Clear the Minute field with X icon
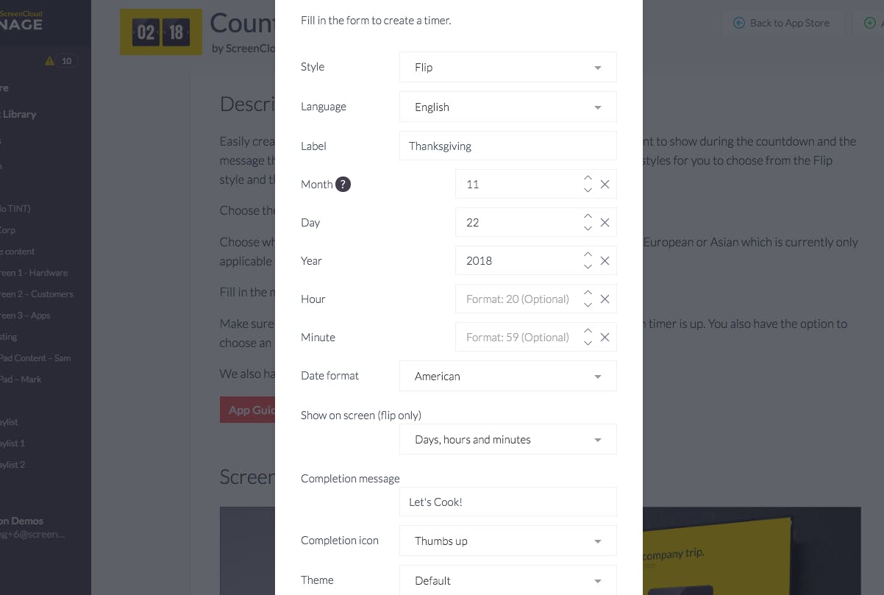The image size is (884, 595). (x=605, y=338)
